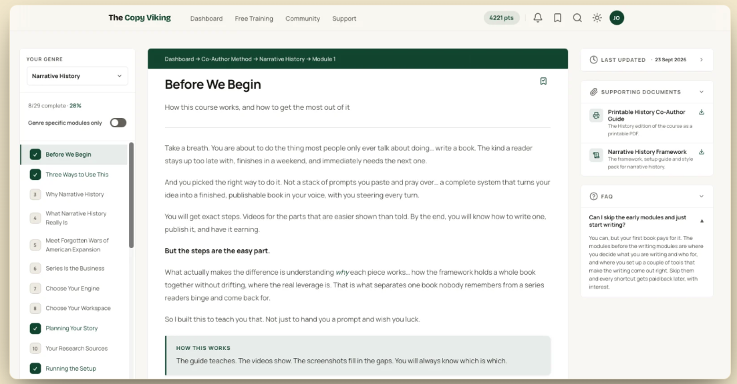Uncheck Running the Setup checkbox
This screenshot has width=737, height=384.
pos(35,369)
